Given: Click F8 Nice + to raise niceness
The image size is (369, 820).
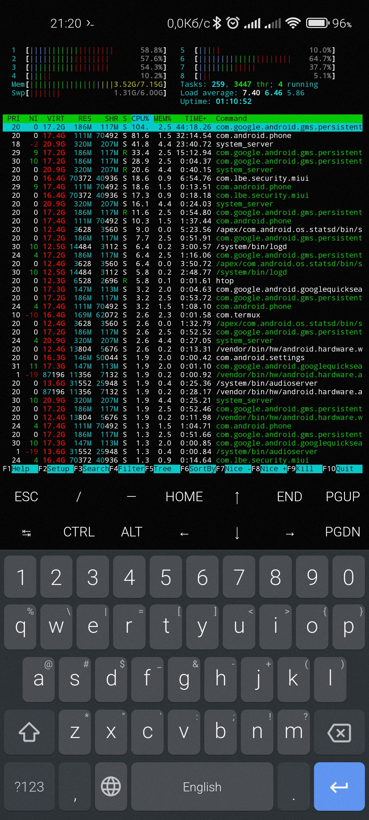Looking at the screenshot, I should (x=269, y=469).
